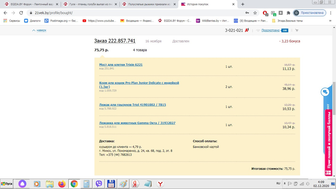Open the Pro Plan Junior Delicate cat food link
Screen dimensions: 336x189
139,85
